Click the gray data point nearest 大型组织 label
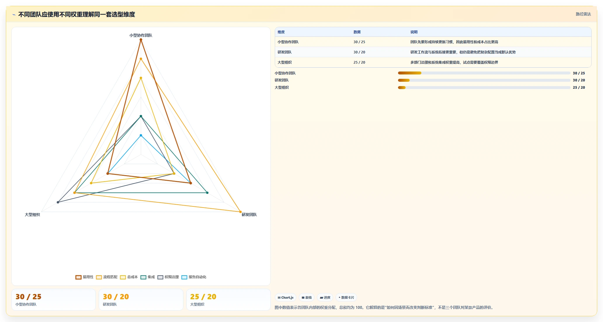The width and height of the screenshot is (603, 322). [x=58, y=202]
